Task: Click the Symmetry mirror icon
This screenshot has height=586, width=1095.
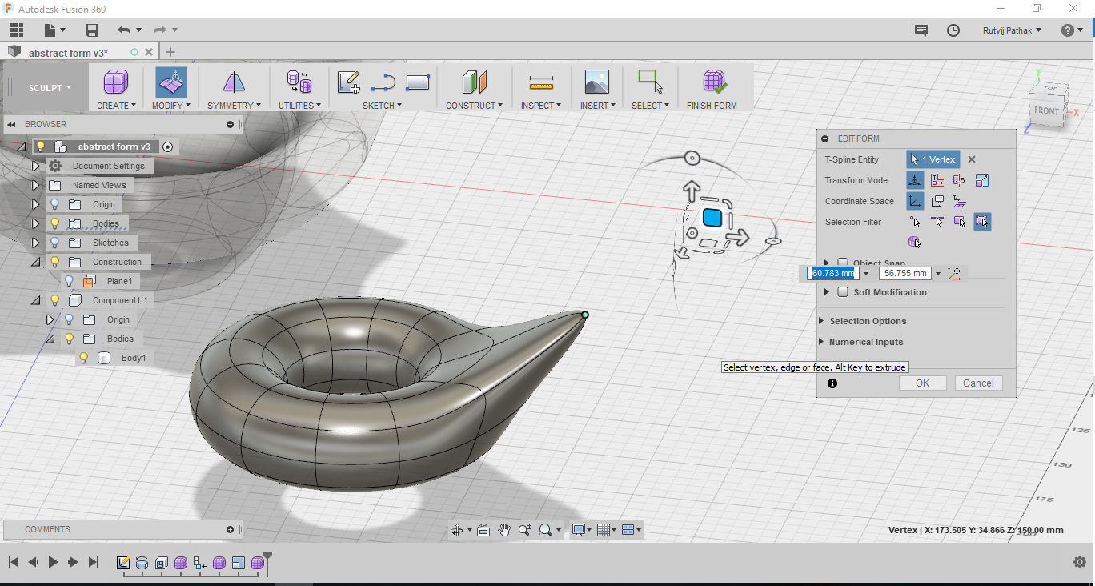Action: click(233, 82)
